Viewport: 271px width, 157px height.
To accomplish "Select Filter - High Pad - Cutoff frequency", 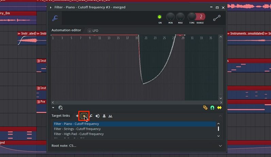I will pos(134,134).
